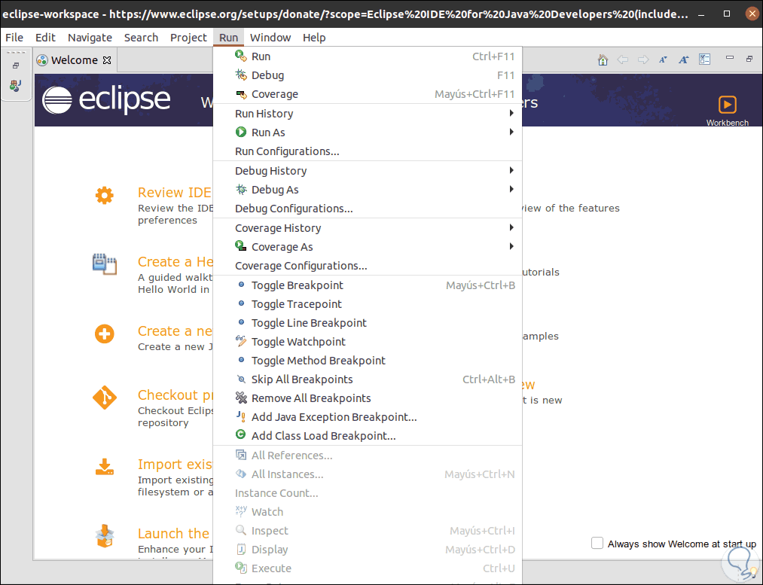This screenshot has height=585, width=763.
Task: Click the Hello World notepad icon
Action: coord(105,264)
